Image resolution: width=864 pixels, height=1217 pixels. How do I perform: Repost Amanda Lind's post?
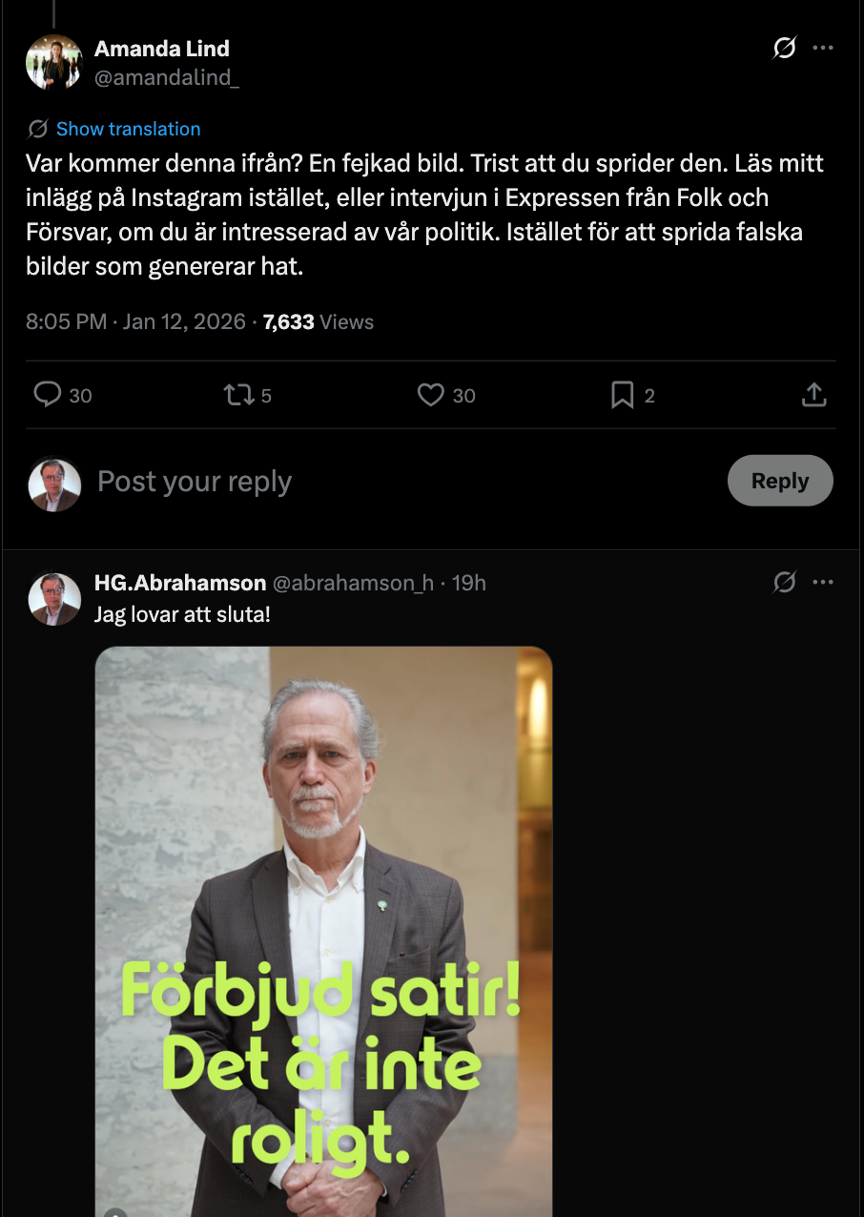pyautogui.click(x=235, y=395)
